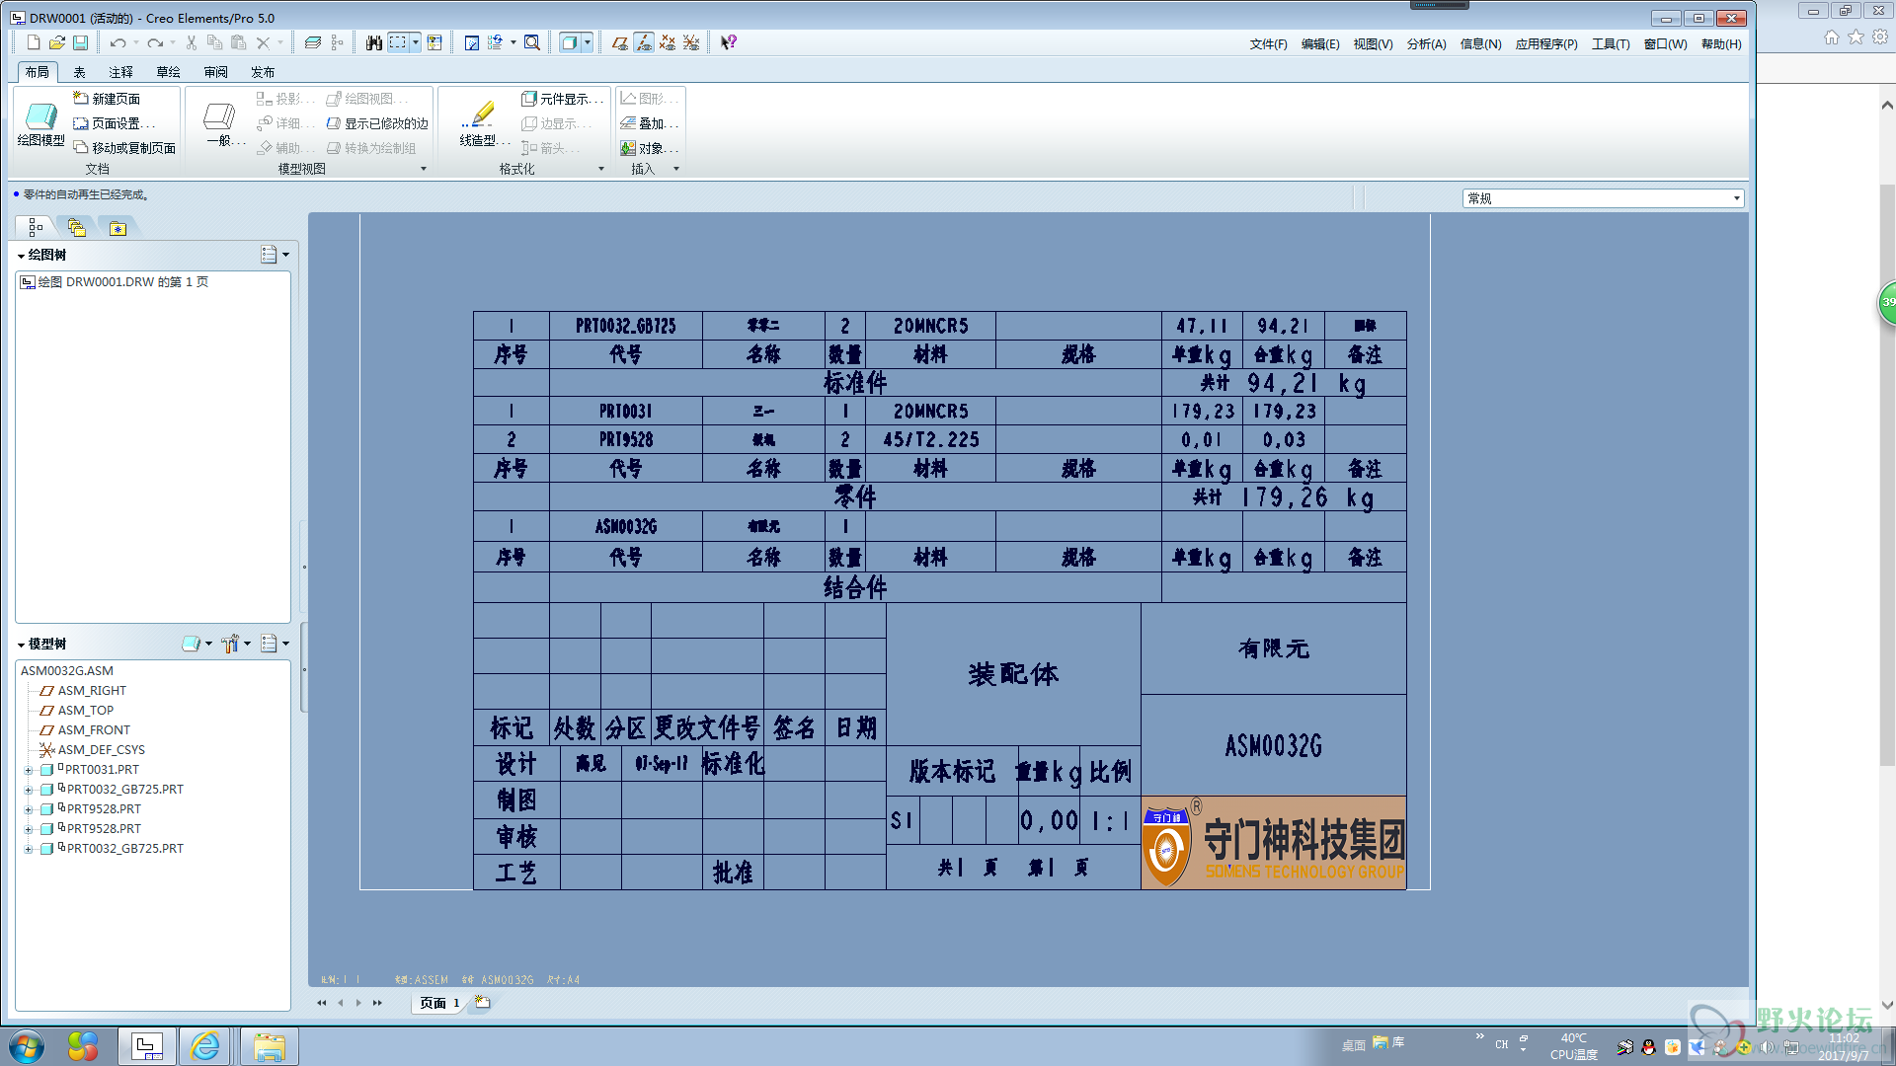The height and width of the screenshot is (1066, 1896).
Task: Switch to the 注释 (Annotate) ribbon tab
Action: [121, 72]
